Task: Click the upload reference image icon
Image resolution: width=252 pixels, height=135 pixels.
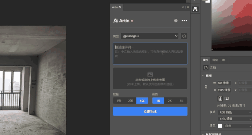Action: pos(150,74)
